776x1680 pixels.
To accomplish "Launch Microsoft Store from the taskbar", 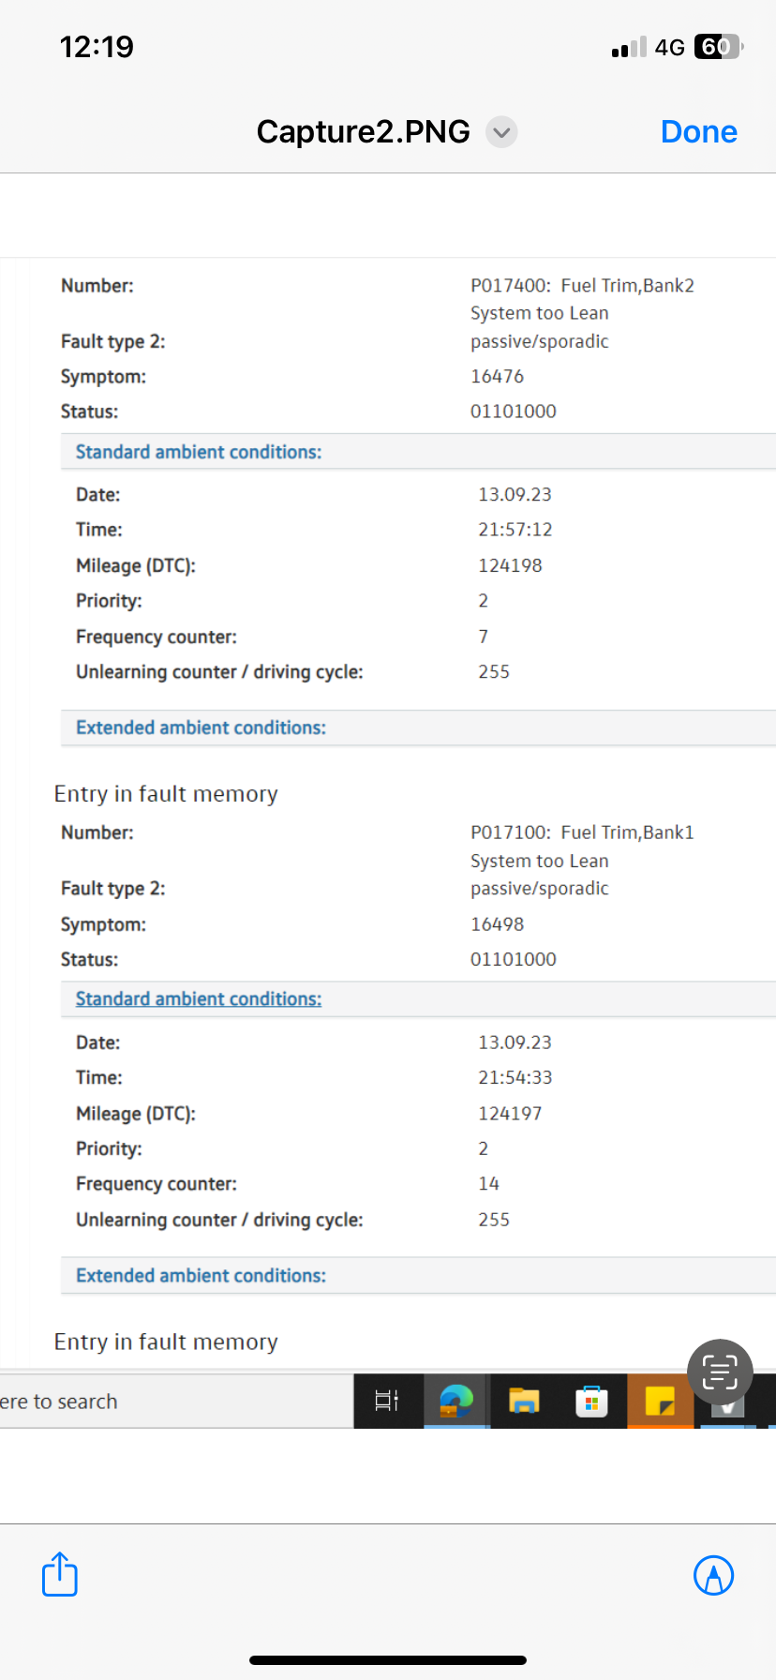I will click(x=591, y=1402).
